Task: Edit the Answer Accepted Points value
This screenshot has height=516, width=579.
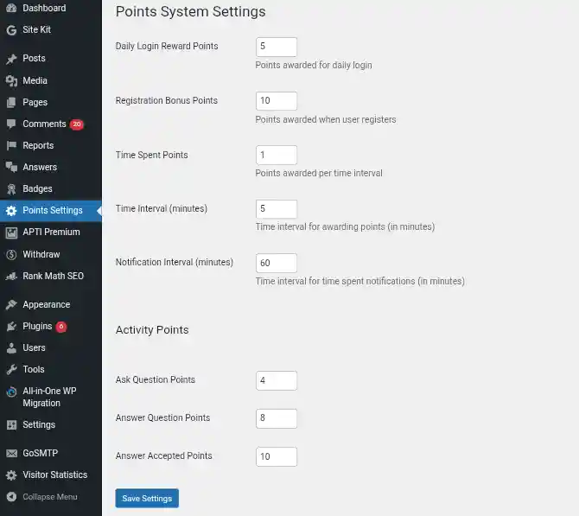Action: [277, 456]
